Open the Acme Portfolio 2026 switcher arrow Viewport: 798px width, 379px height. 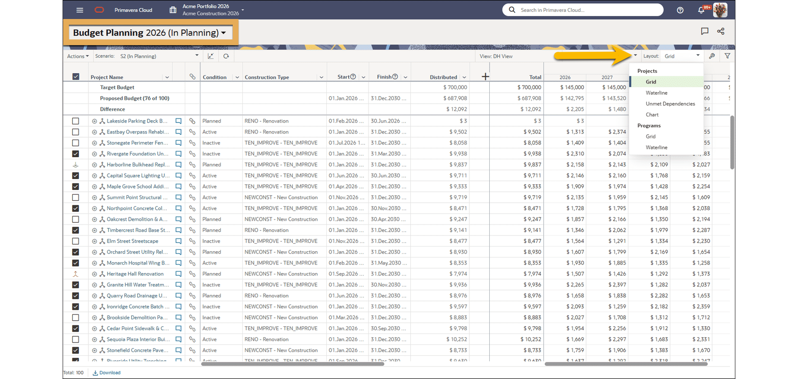click(x=243, y=10)
